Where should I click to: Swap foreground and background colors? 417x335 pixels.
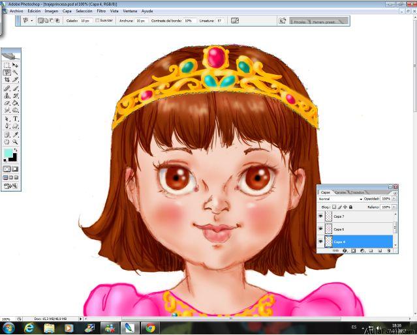coord(16,150)
